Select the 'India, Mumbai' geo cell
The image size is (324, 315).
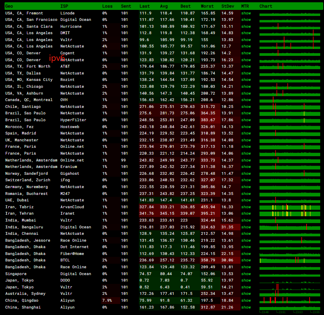click(x=20, y=220)
